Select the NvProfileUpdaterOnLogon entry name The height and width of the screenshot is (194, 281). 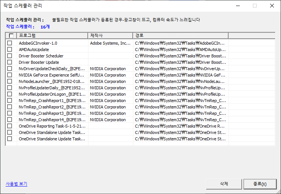point(52,94)
